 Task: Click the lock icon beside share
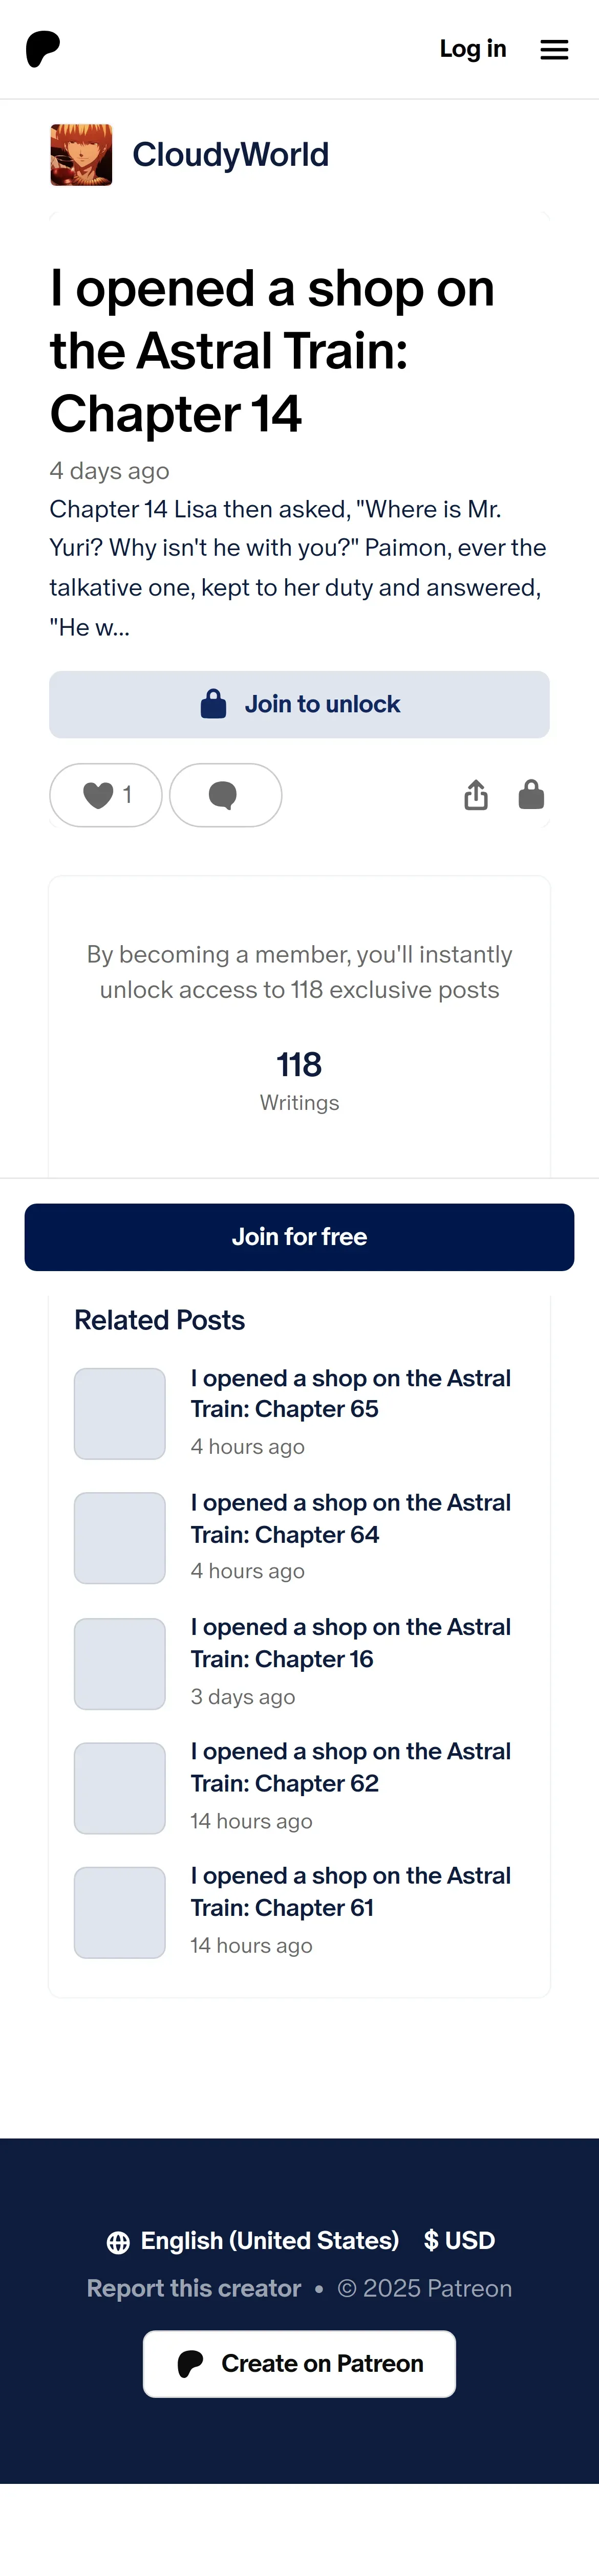pos(531,794)
